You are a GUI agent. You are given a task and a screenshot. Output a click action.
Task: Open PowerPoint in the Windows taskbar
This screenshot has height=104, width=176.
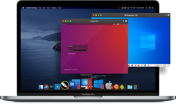click(139, 65)
